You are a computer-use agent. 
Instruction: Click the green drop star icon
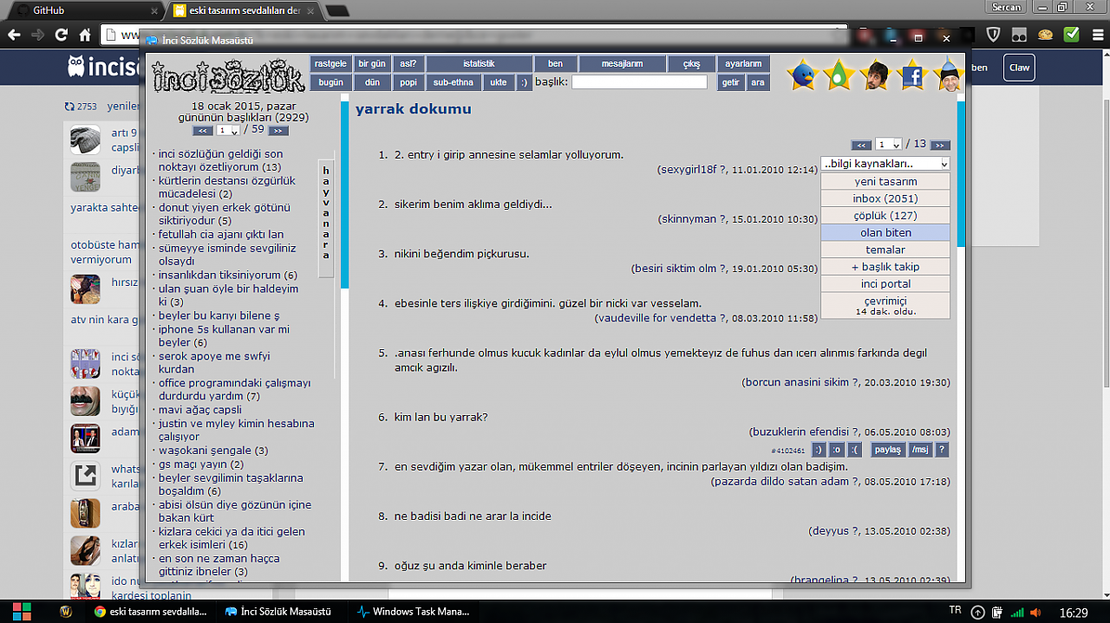pyautogui.click(x=839, y=75)
